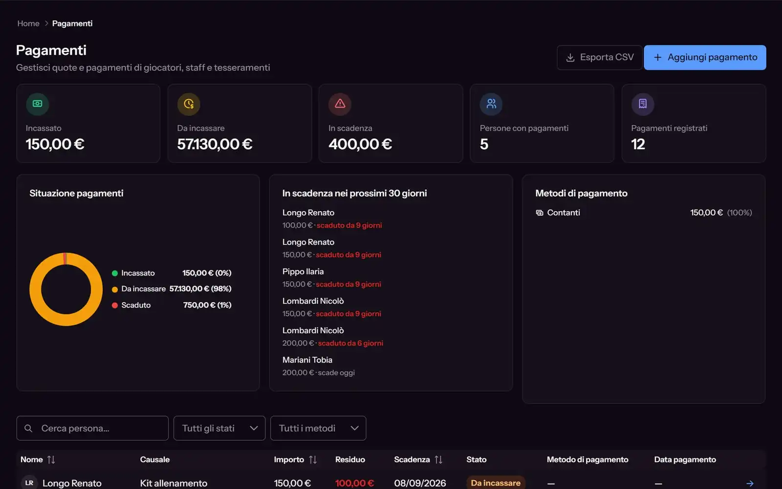
Task: Click the banknote icon beside Contanti
Action: [540, 213]
